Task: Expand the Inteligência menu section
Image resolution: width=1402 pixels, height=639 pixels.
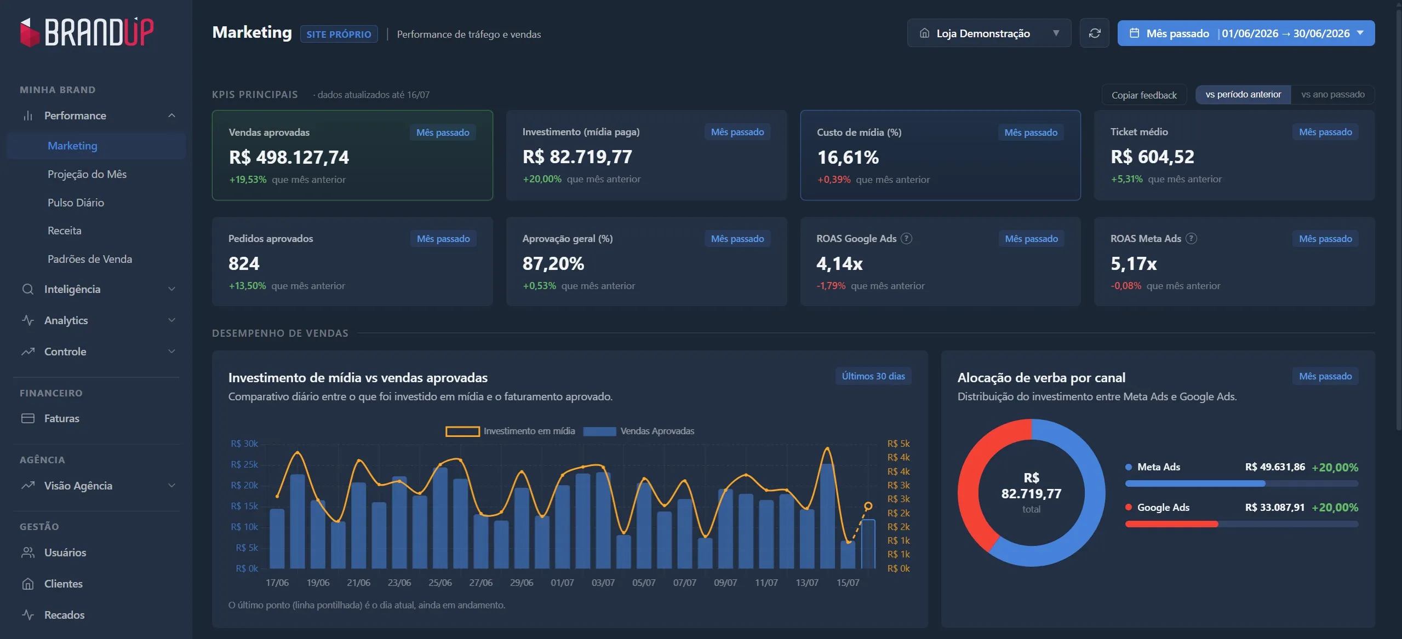Action: [171, 289]
